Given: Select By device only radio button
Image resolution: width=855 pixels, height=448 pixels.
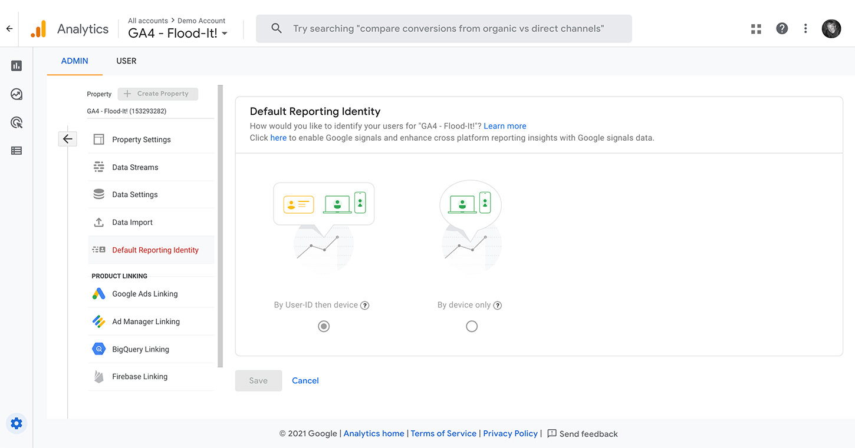Looking at the screenshot, I should pyautogui.click(x=472, y=326).
